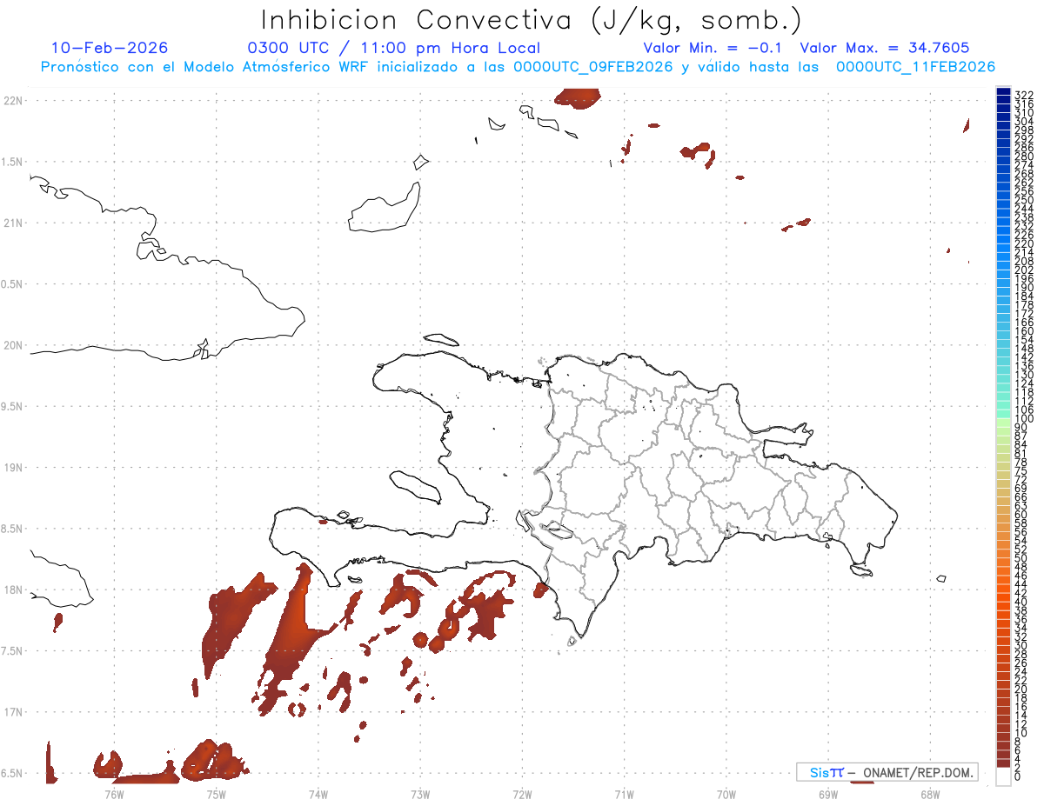1044x806 pixels.
Task: Click the 69W longitude label
Action: click(828, 794)
